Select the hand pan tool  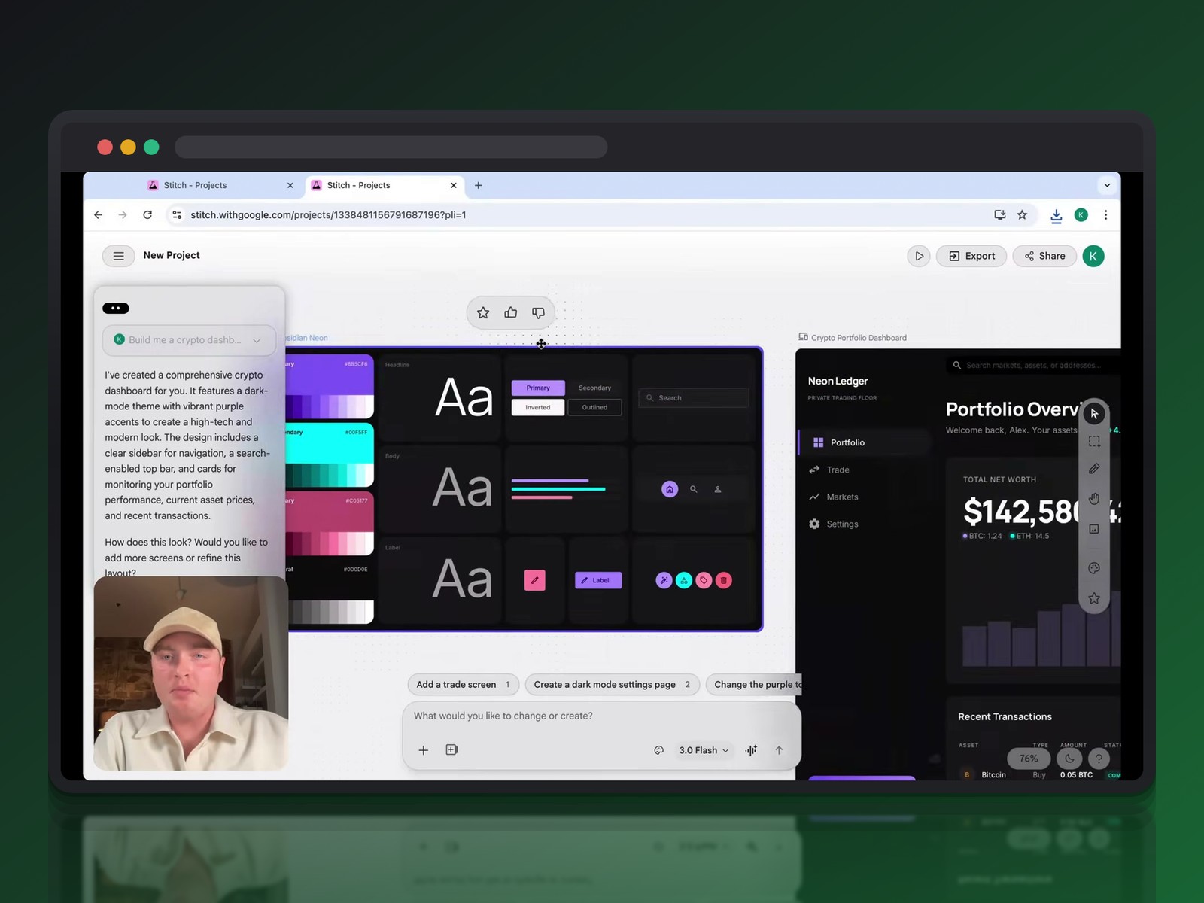coord(1094,498)
